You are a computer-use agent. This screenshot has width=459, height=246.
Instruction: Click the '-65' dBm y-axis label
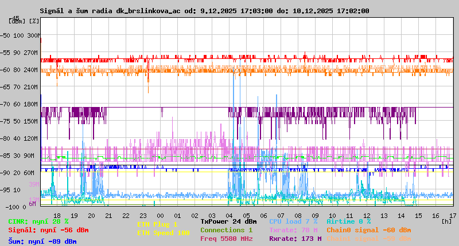coord(5,88)
